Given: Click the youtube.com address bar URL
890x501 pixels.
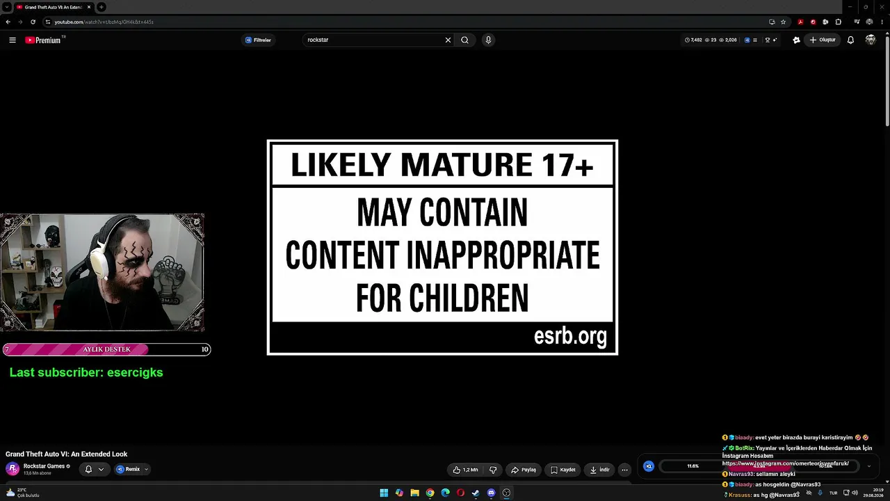Looking at the screenshot, I should click(104, 22).
